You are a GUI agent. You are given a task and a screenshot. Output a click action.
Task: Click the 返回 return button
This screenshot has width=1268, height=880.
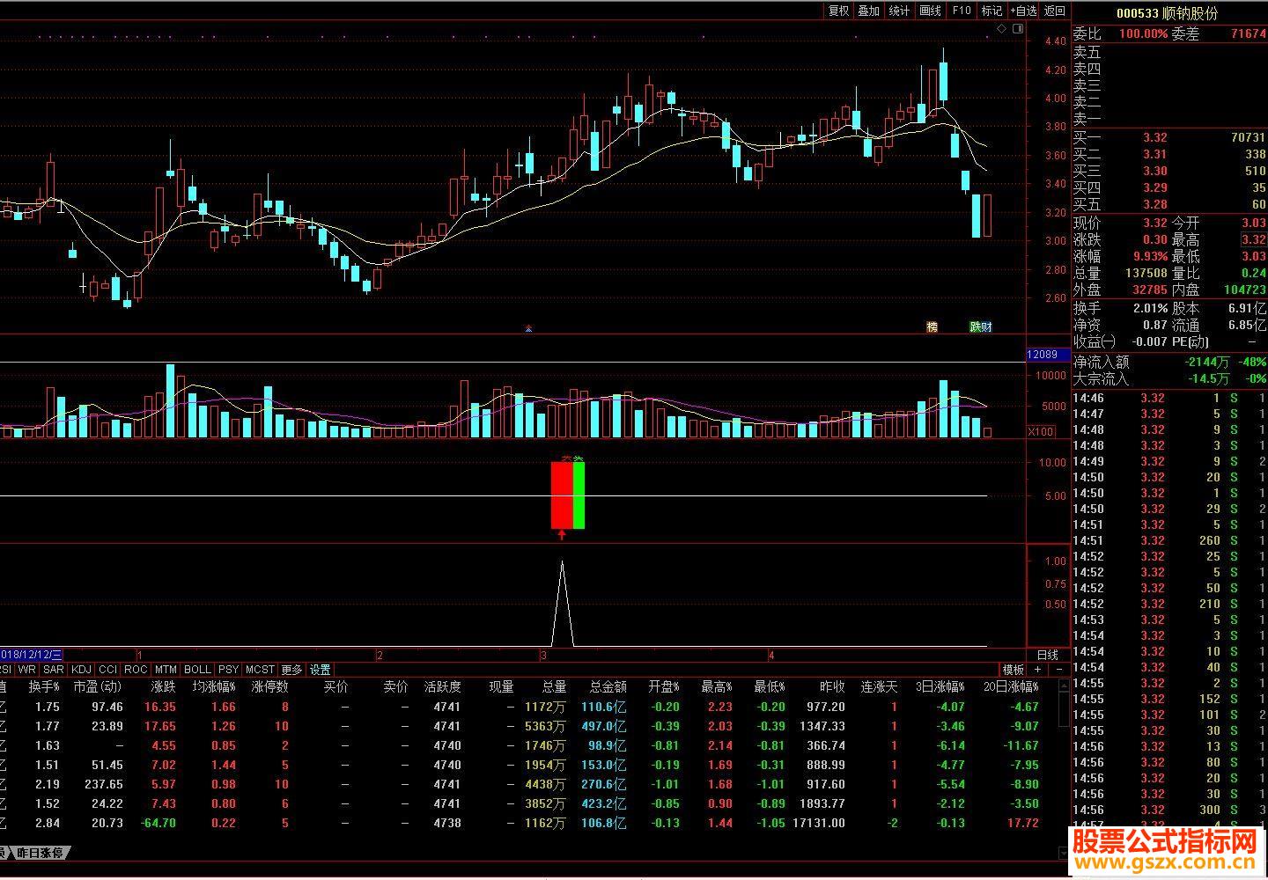point(1055,11)
